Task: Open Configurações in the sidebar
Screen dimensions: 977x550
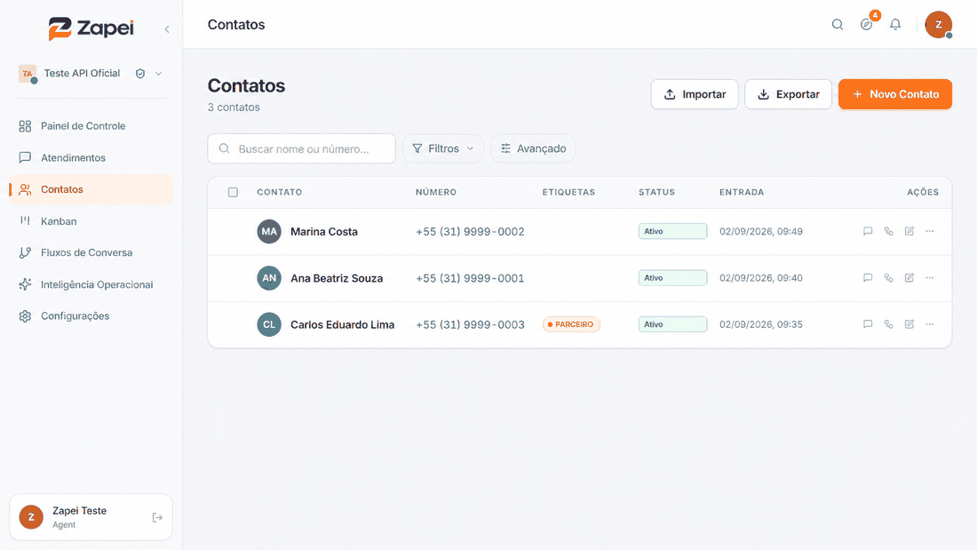Action: [91, 316]
